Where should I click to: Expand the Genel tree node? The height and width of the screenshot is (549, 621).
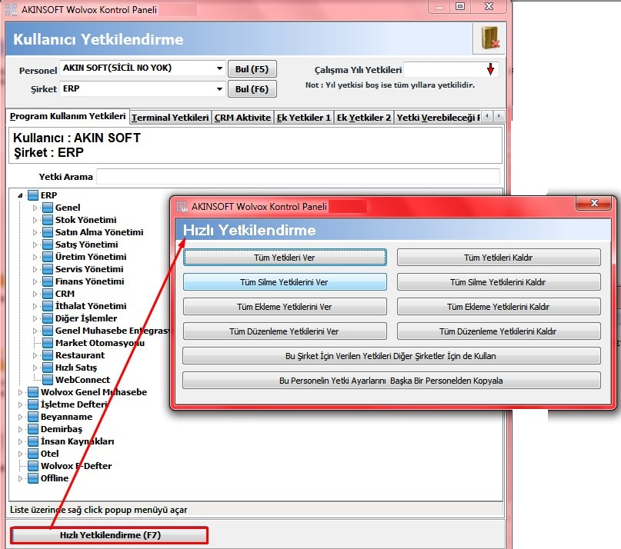35,208
